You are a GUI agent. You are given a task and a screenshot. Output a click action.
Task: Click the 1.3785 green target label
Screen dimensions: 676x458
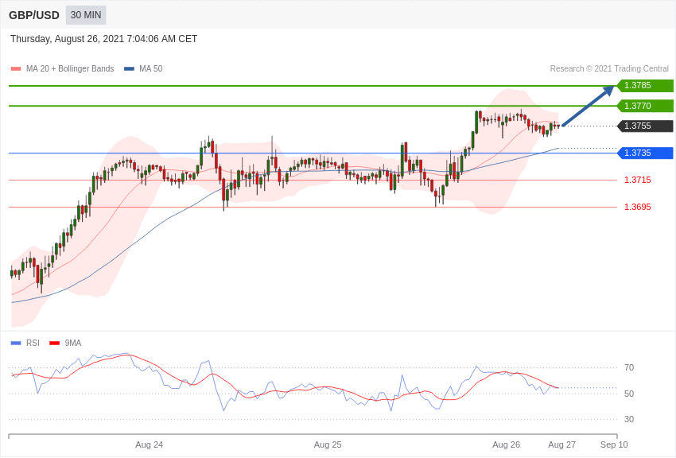645,86
